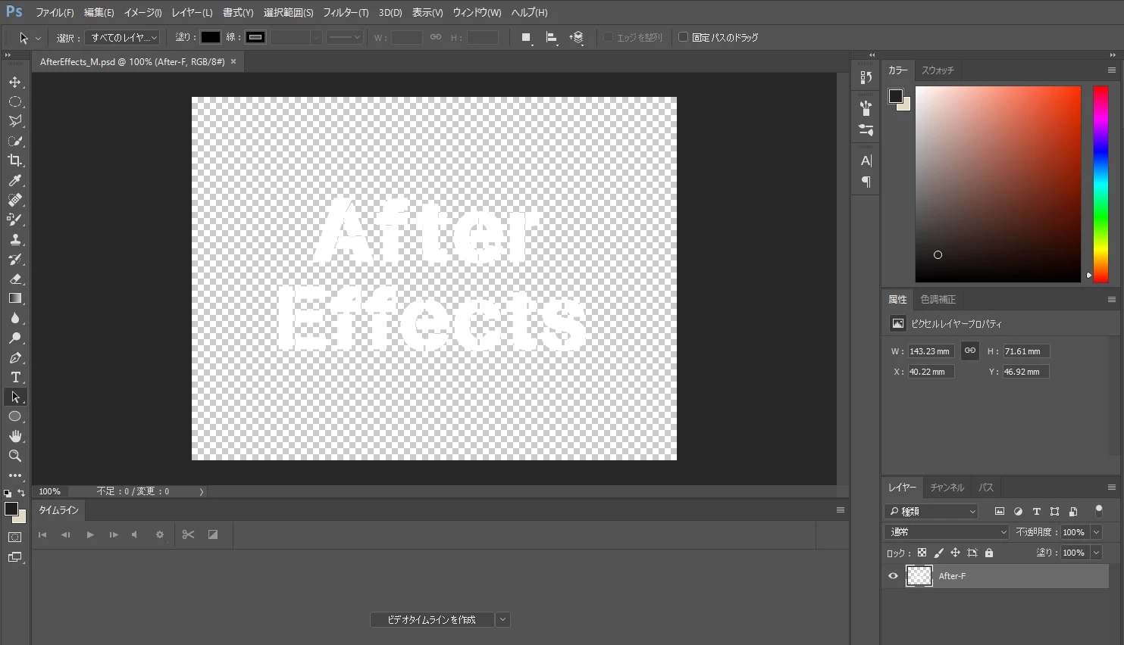Open the Layers panel menu
This screenshot has height=645, width=1124.
[1112, 488]
